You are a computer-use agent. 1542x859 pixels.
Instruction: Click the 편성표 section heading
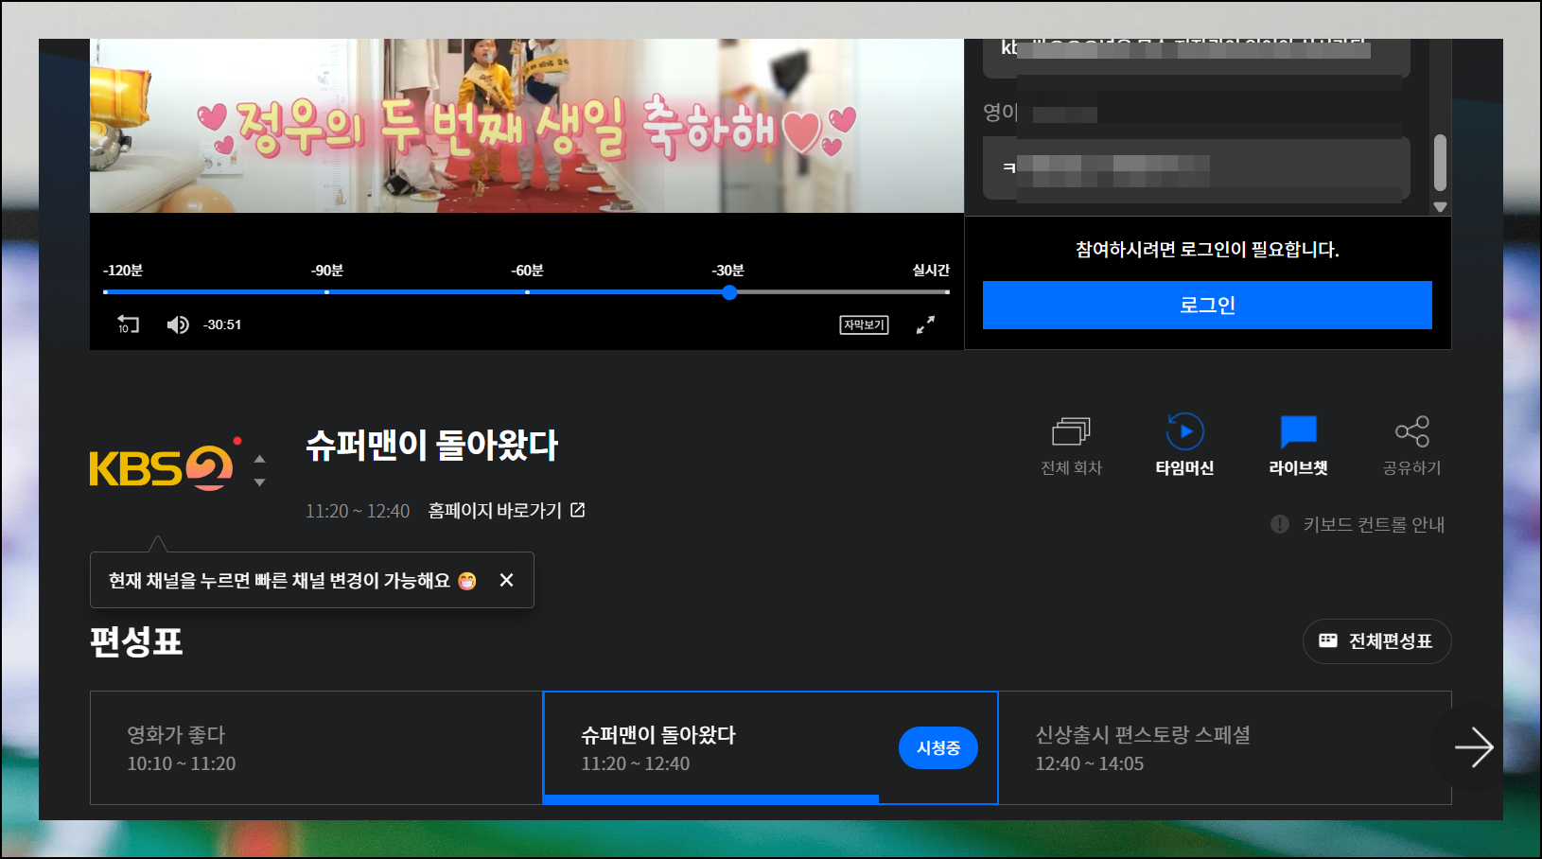click(136, 641)
